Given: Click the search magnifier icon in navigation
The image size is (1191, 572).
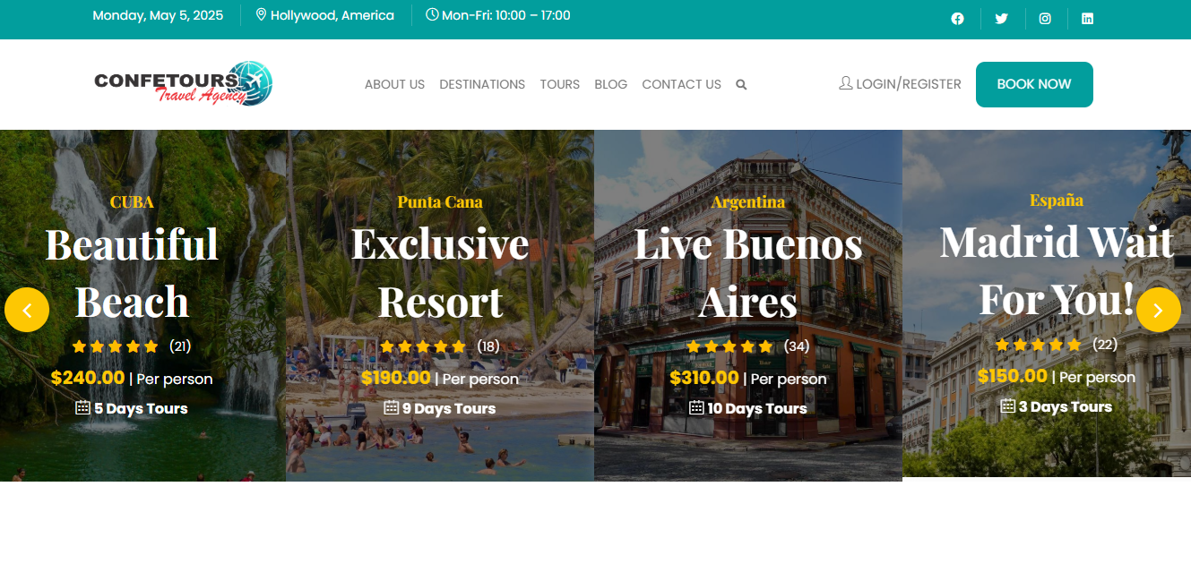Looking at the screenshot, I should (x=741, y=85).
